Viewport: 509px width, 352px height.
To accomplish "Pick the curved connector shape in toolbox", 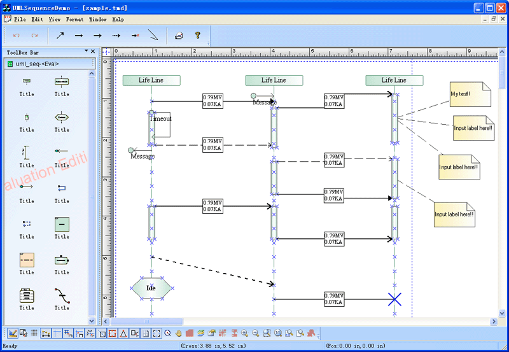I will (x=62, y=295).
